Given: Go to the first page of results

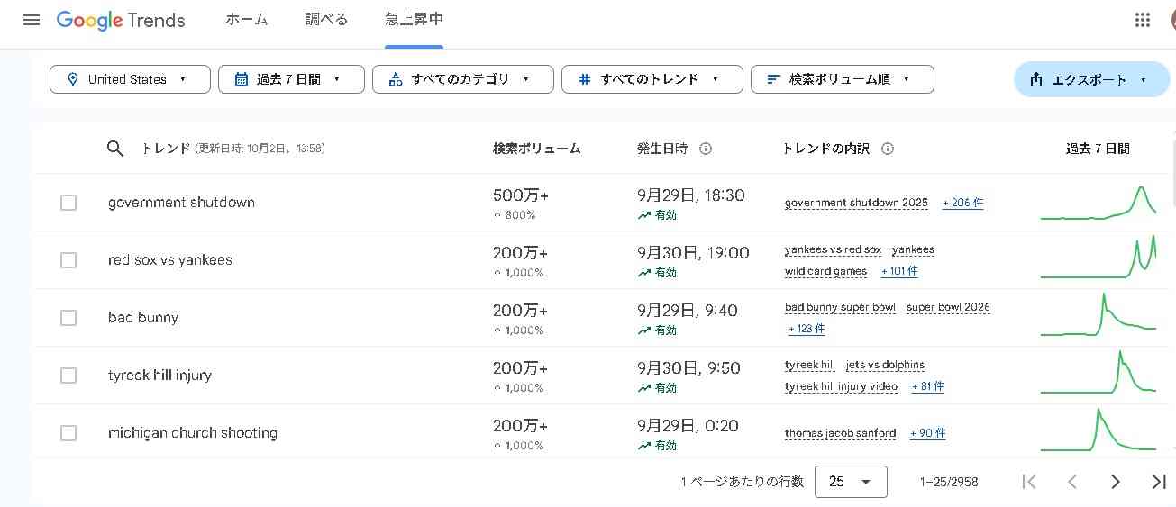Looking at the screenshot, I should [1029, 482].
